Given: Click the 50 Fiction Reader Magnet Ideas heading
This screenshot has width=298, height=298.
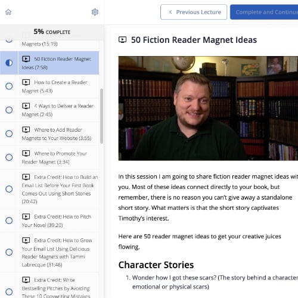Looking at the screenshot, I should point(194,40).
